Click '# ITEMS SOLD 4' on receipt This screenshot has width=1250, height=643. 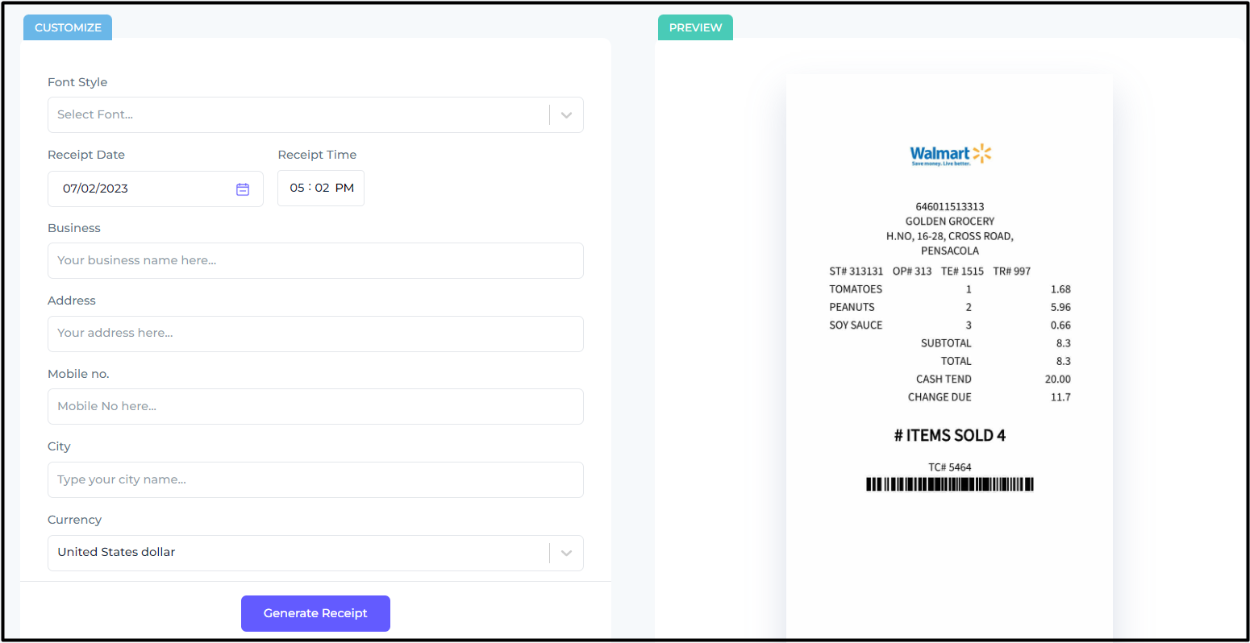950,436
